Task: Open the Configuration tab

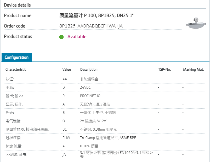Action: coord(16,57)
